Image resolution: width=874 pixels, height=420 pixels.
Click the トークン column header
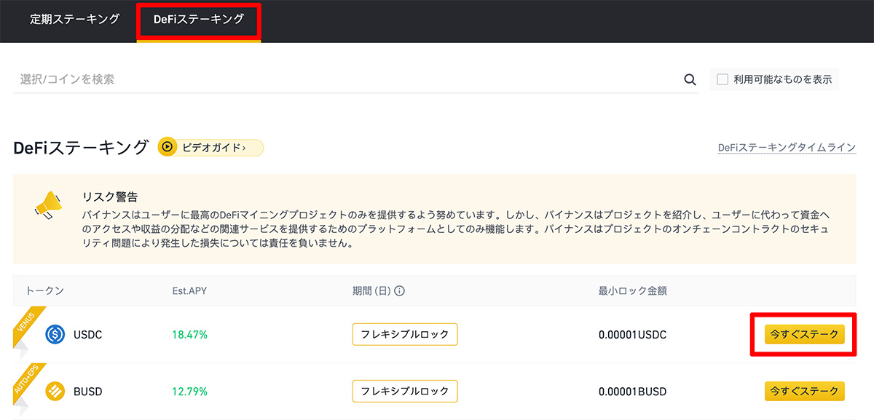pyautogui.click(x=45, y=291)
